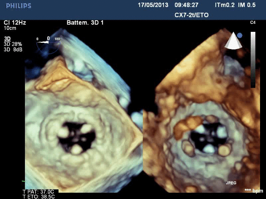Screen dimensions: 266x199
Task: Click the 3D orientation cone icon
Action: pos(233,40)
